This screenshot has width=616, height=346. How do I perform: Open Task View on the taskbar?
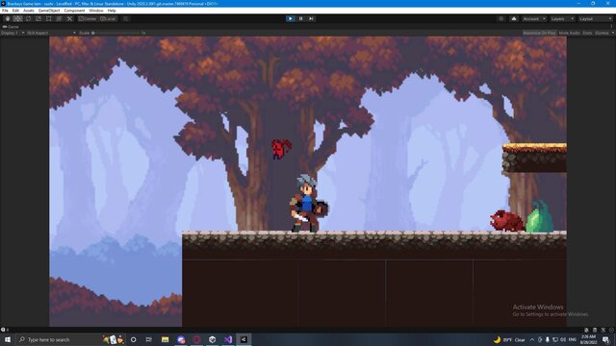click(148, 339)
